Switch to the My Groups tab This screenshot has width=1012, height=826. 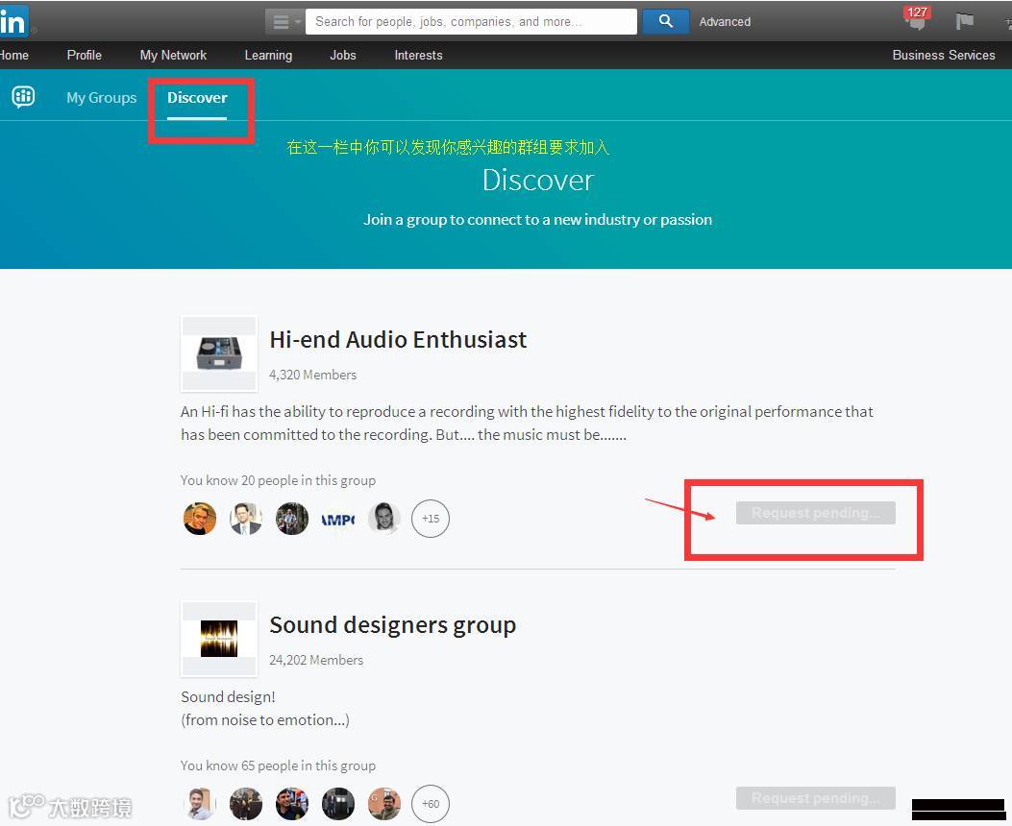101,98
